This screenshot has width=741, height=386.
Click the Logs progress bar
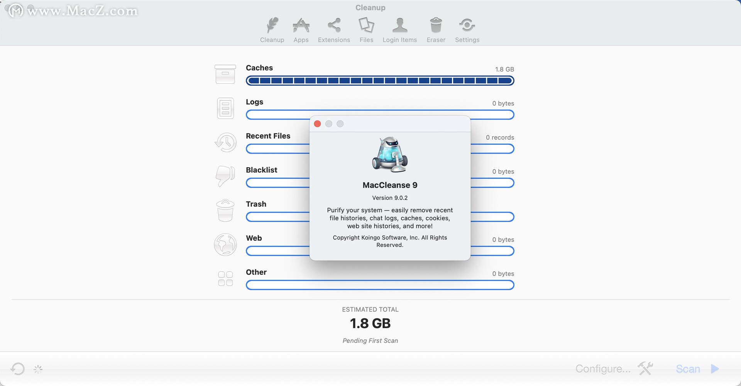(380, 115)
